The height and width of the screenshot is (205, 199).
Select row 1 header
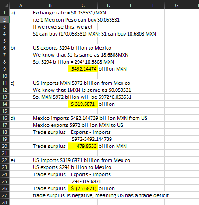click(4, 13)
